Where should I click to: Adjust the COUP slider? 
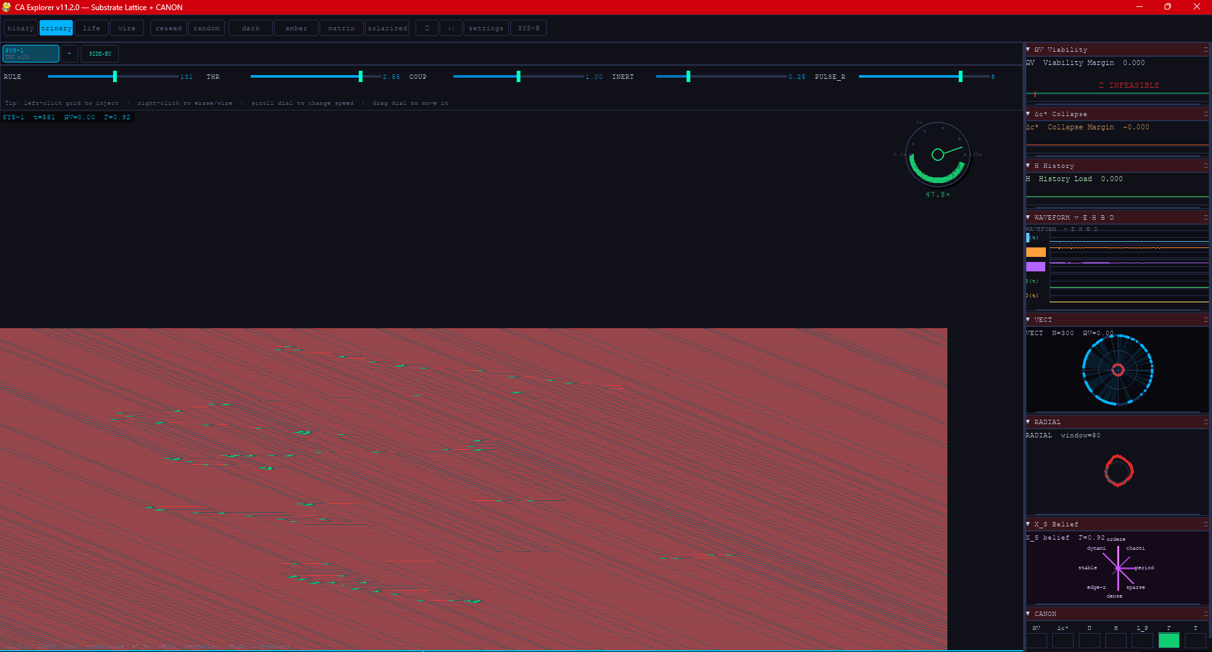click(x=518, y=76)
